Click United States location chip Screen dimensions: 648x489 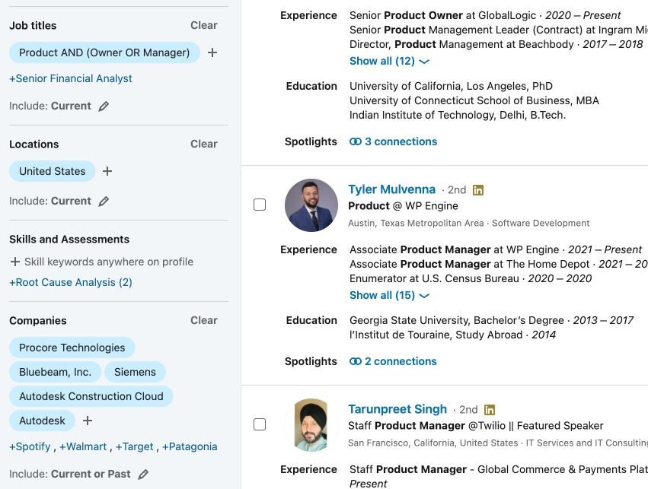click(x=52, y=171)
